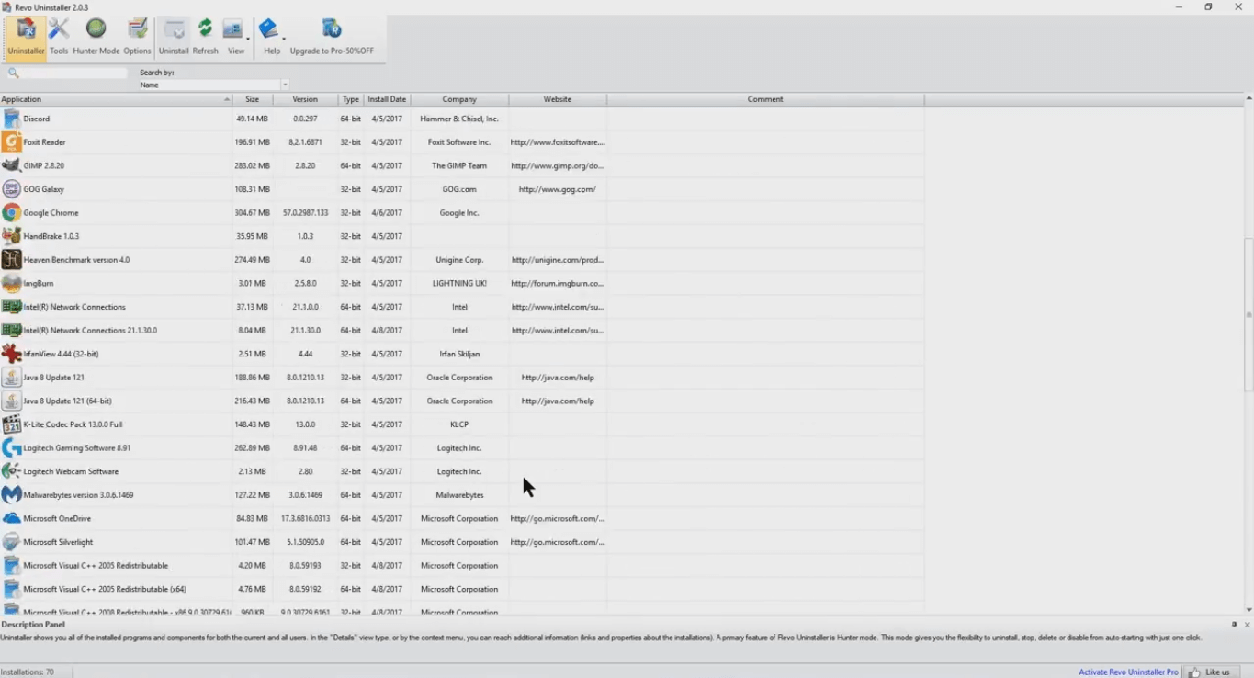This screenshot has width=1254, height=678.
Task: Select Java 8 Update 121 (64-bit) row
Action: point(462,401)
